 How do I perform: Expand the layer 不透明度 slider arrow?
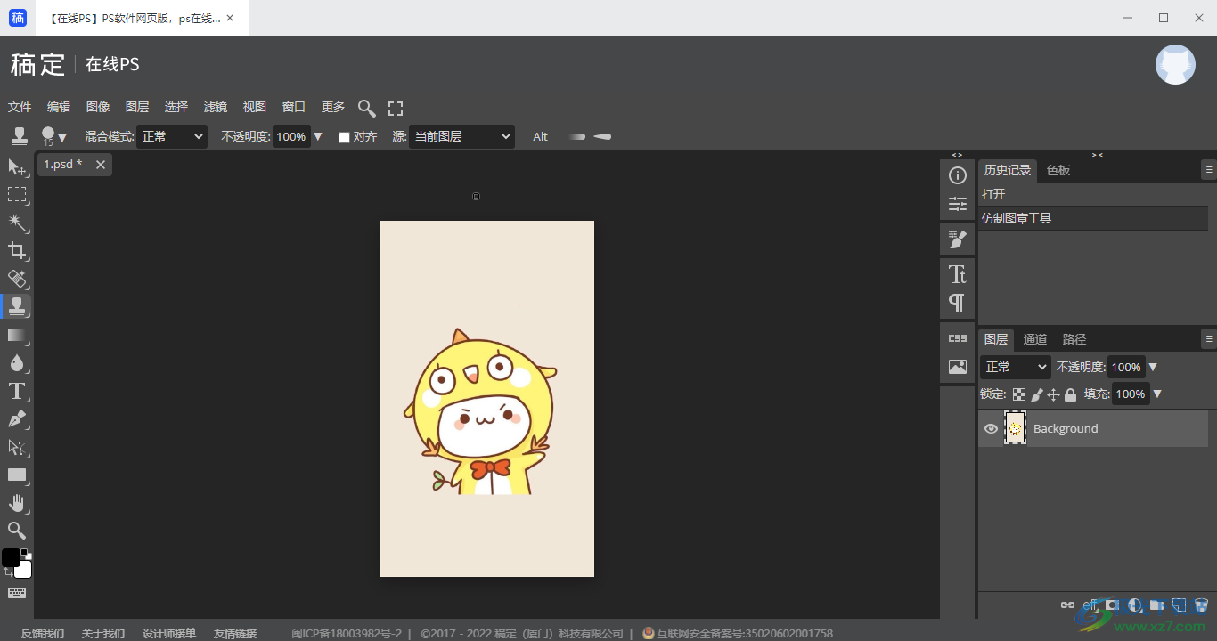click(1153, 368)
